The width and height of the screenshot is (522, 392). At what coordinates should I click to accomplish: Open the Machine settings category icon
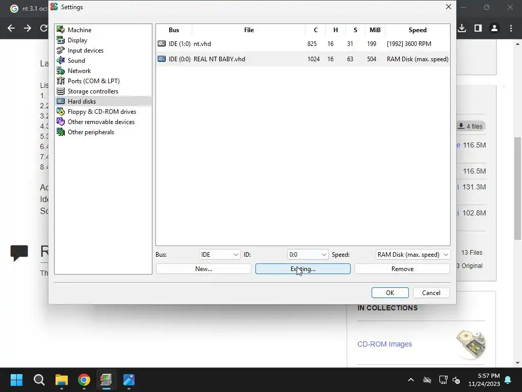pos(61,30)
